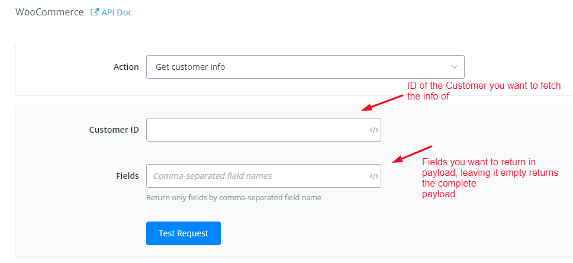The image size is (573, 263).
Task: Click the Fields label text
Action: click(127, 176)
